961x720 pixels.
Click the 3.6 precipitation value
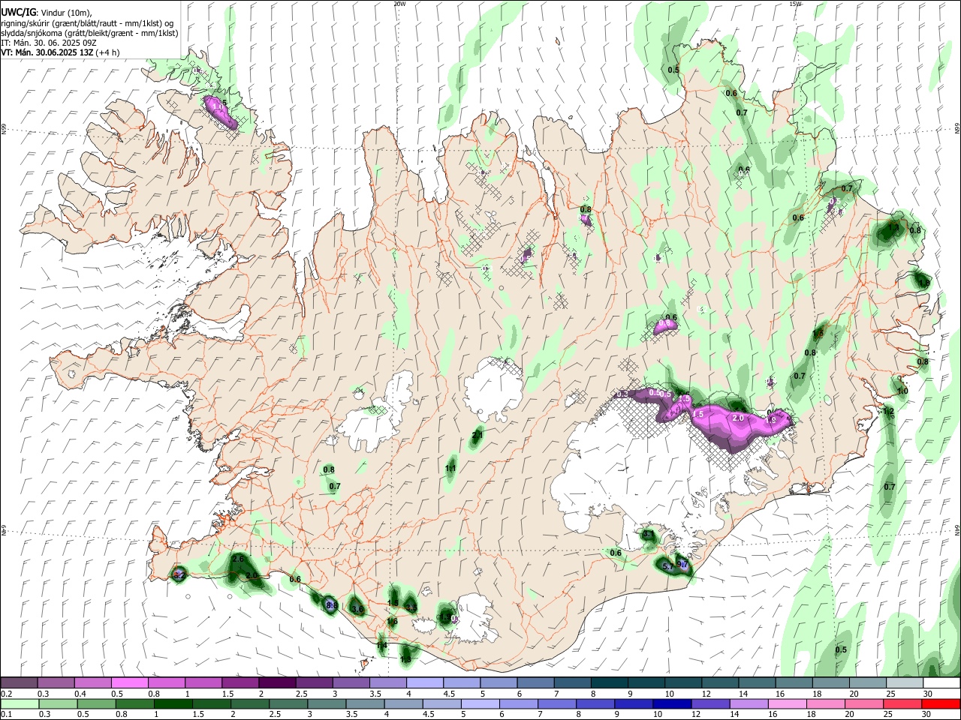(x=358, y=610)
